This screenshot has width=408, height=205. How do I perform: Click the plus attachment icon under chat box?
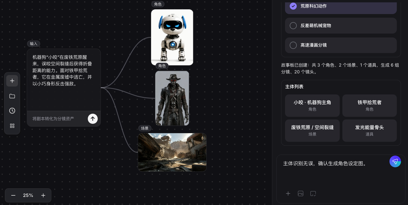pos(288,194)
